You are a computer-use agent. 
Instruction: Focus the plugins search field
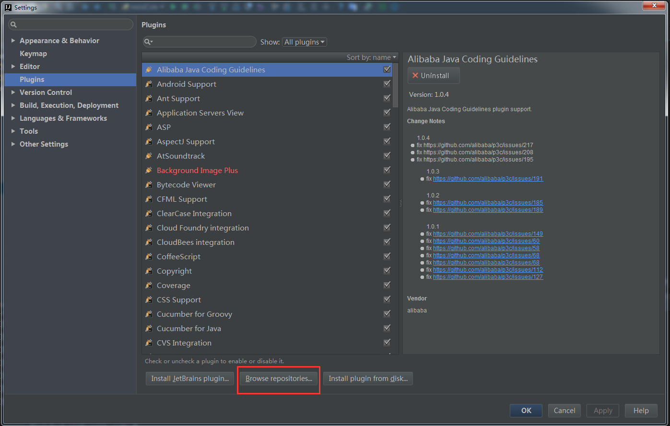[x=200, y=42]
